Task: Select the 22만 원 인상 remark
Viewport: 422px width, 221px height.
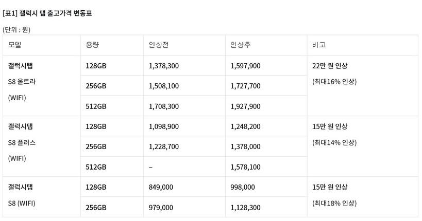Action: [x=330, y=66]
